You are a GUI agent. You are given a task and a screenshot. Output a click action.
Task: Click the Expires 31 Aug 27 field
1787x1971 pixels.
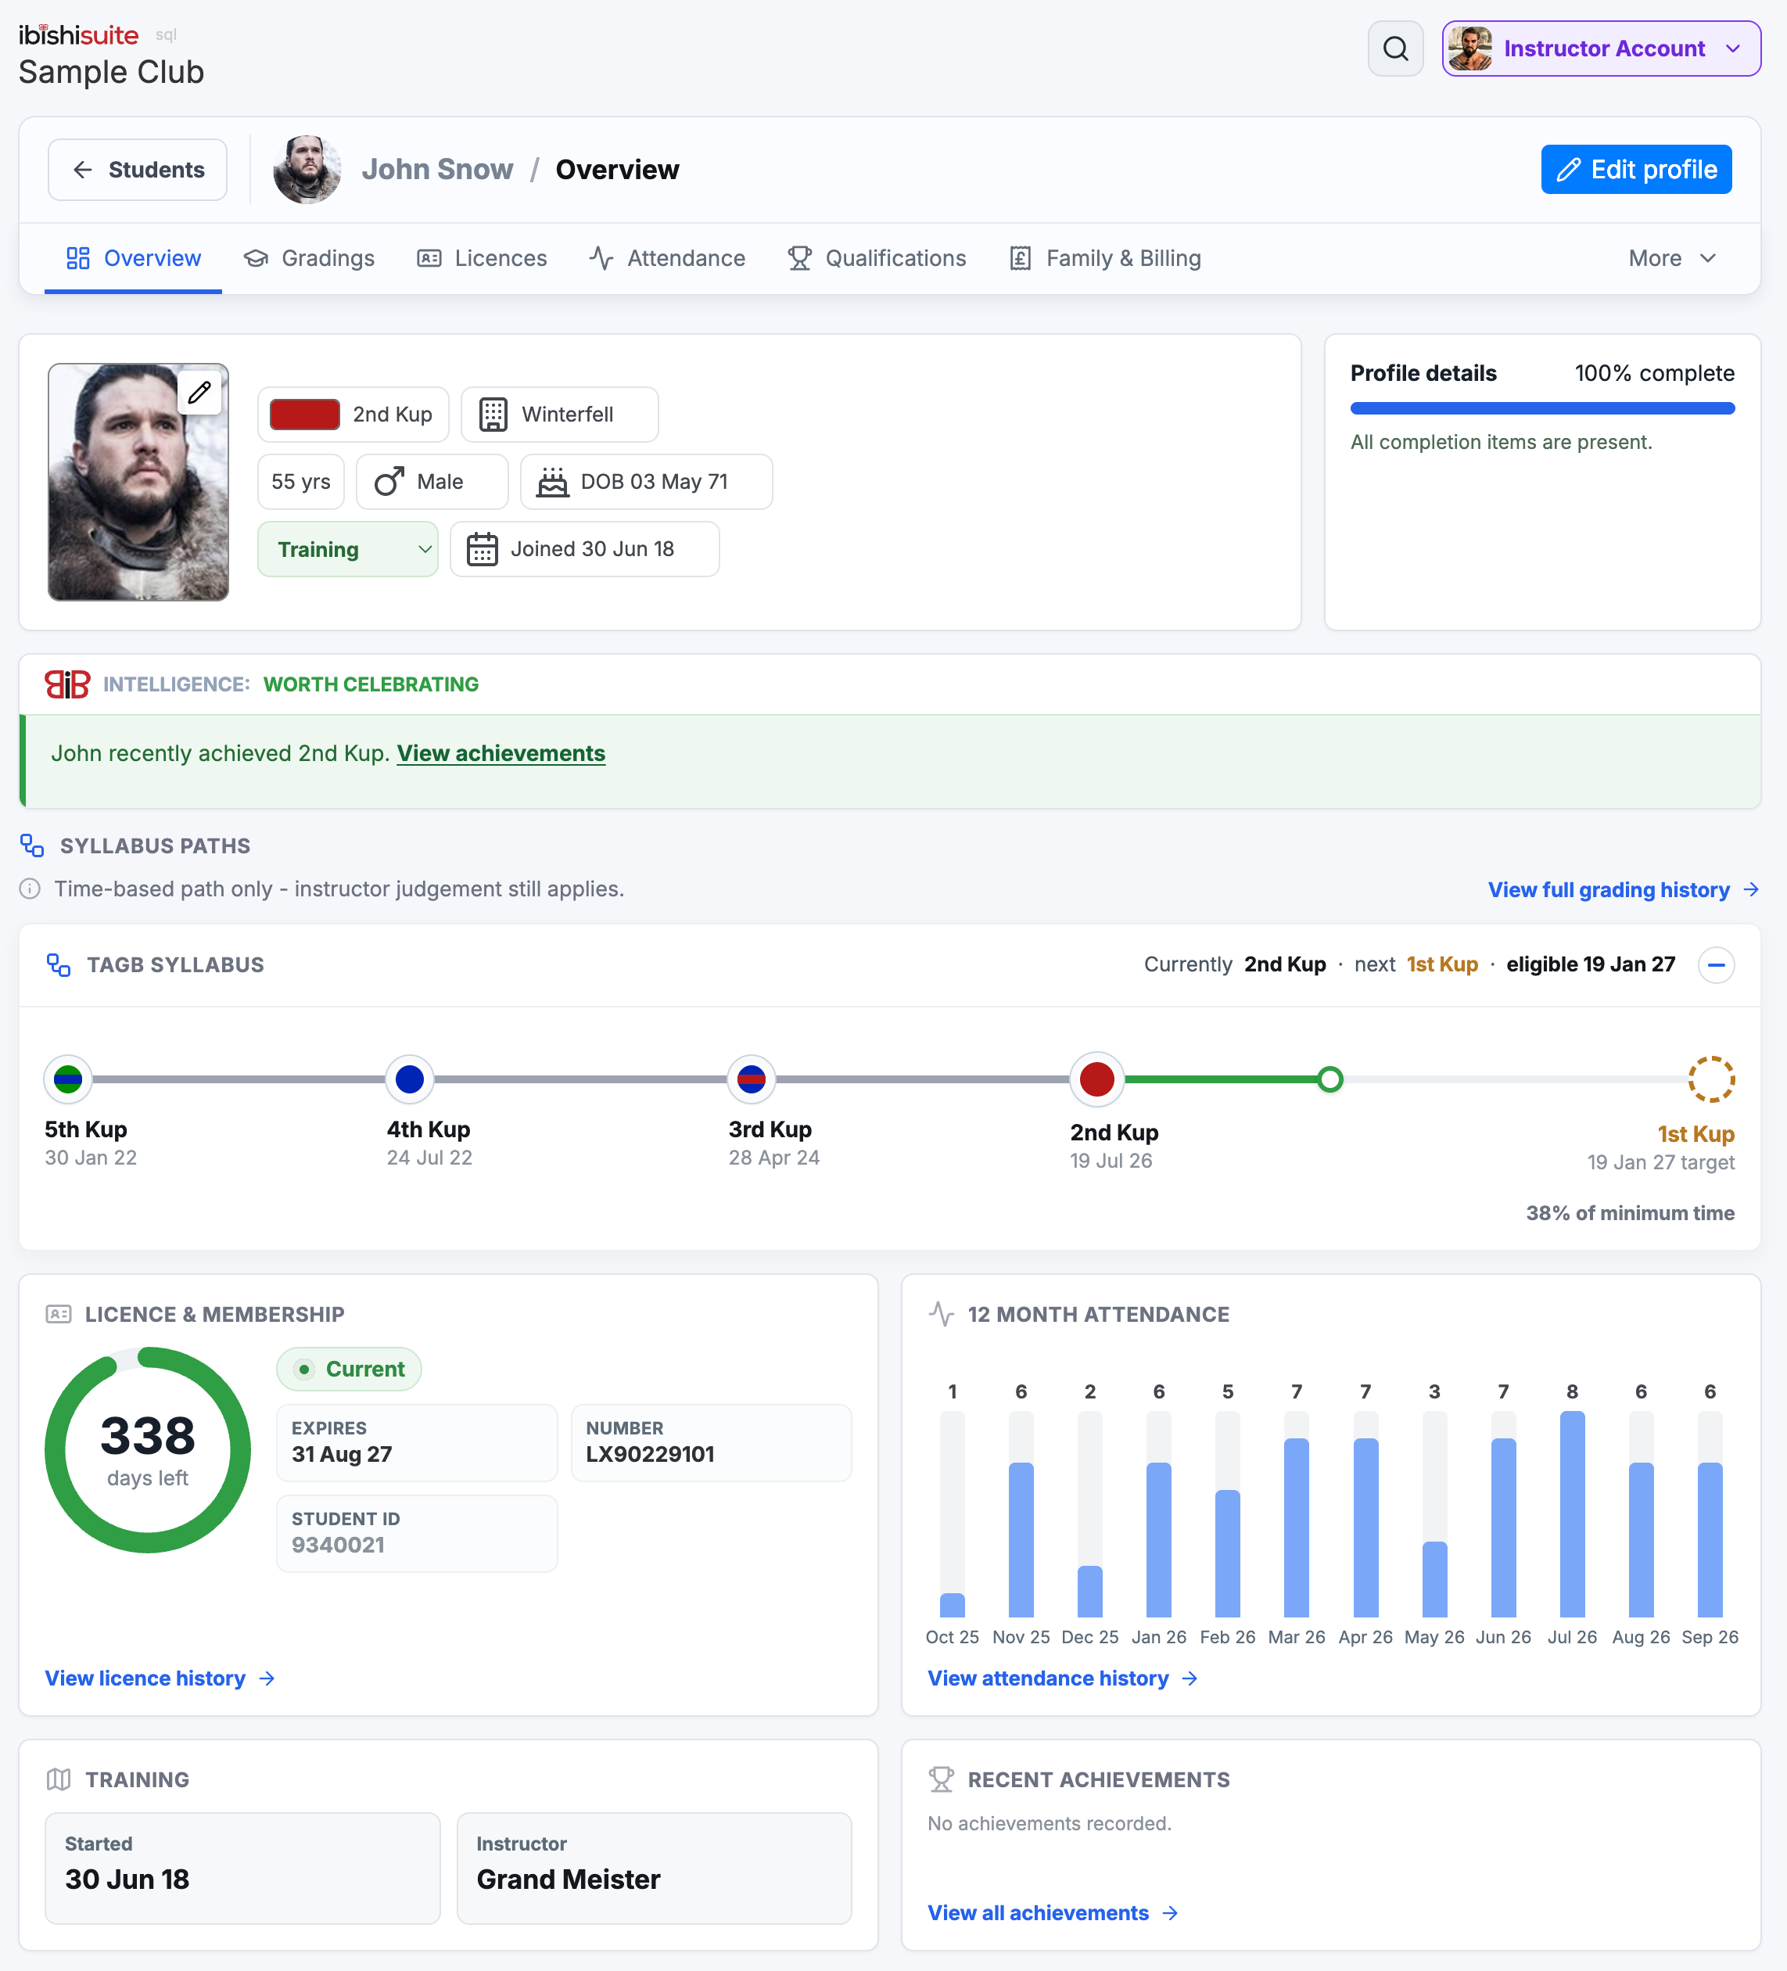416,1443
